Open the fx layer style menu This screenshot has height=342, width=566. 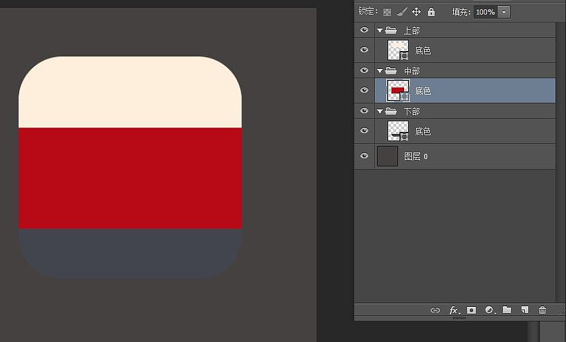(x=454, y=310)
